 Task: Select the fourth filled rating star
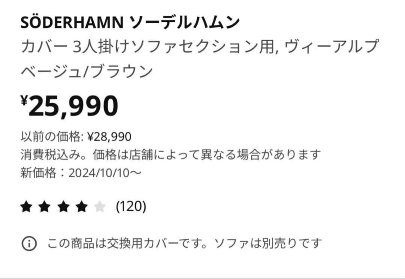point(81,207)
